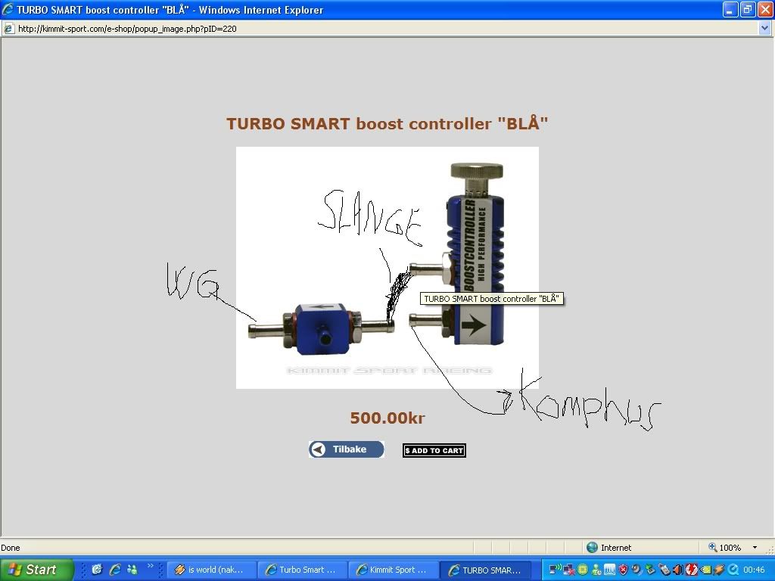This screenshot has height=581, width=775.
Task: Click Show Desktop in Quick Launch
Action: (x=97, y=570)
